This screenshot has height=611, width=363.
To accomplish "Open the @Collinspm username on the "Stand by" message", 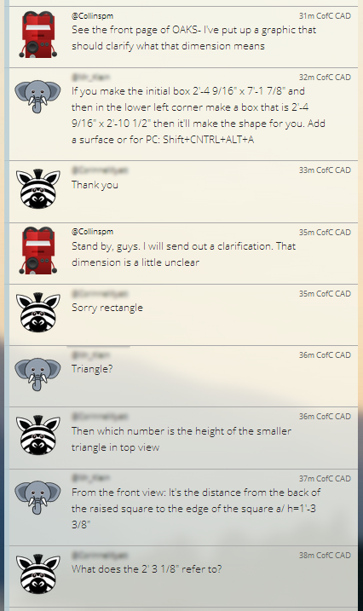I will click(92, 232).
